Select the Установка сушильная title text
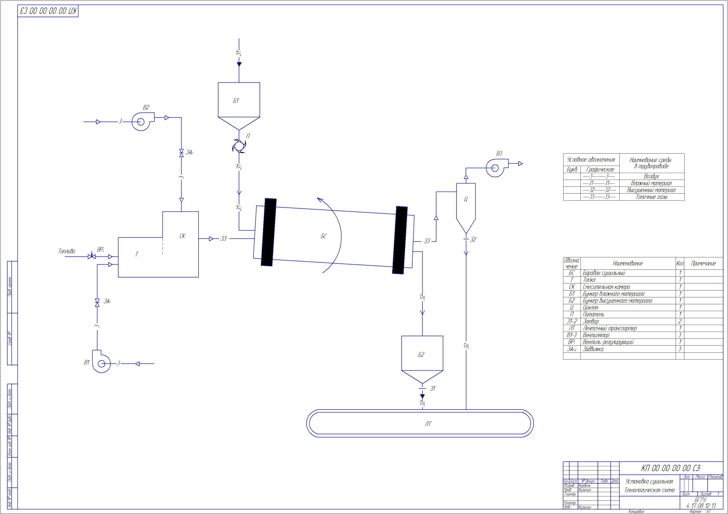This screenshot has width=728, height=514. 649,481
